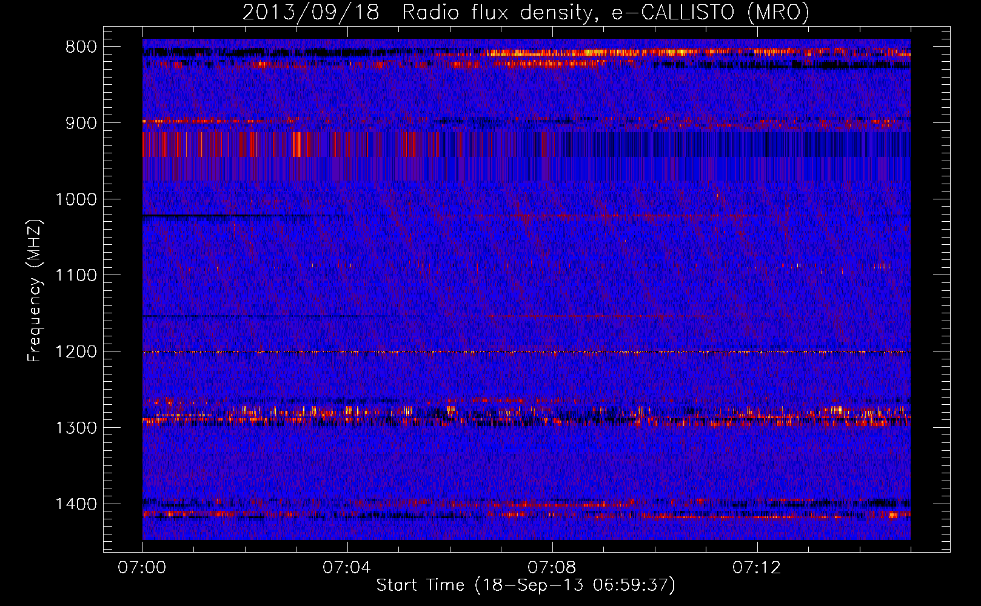
Task: Click the plot title date 2013/09/18
Action: [x=311, y=12]
